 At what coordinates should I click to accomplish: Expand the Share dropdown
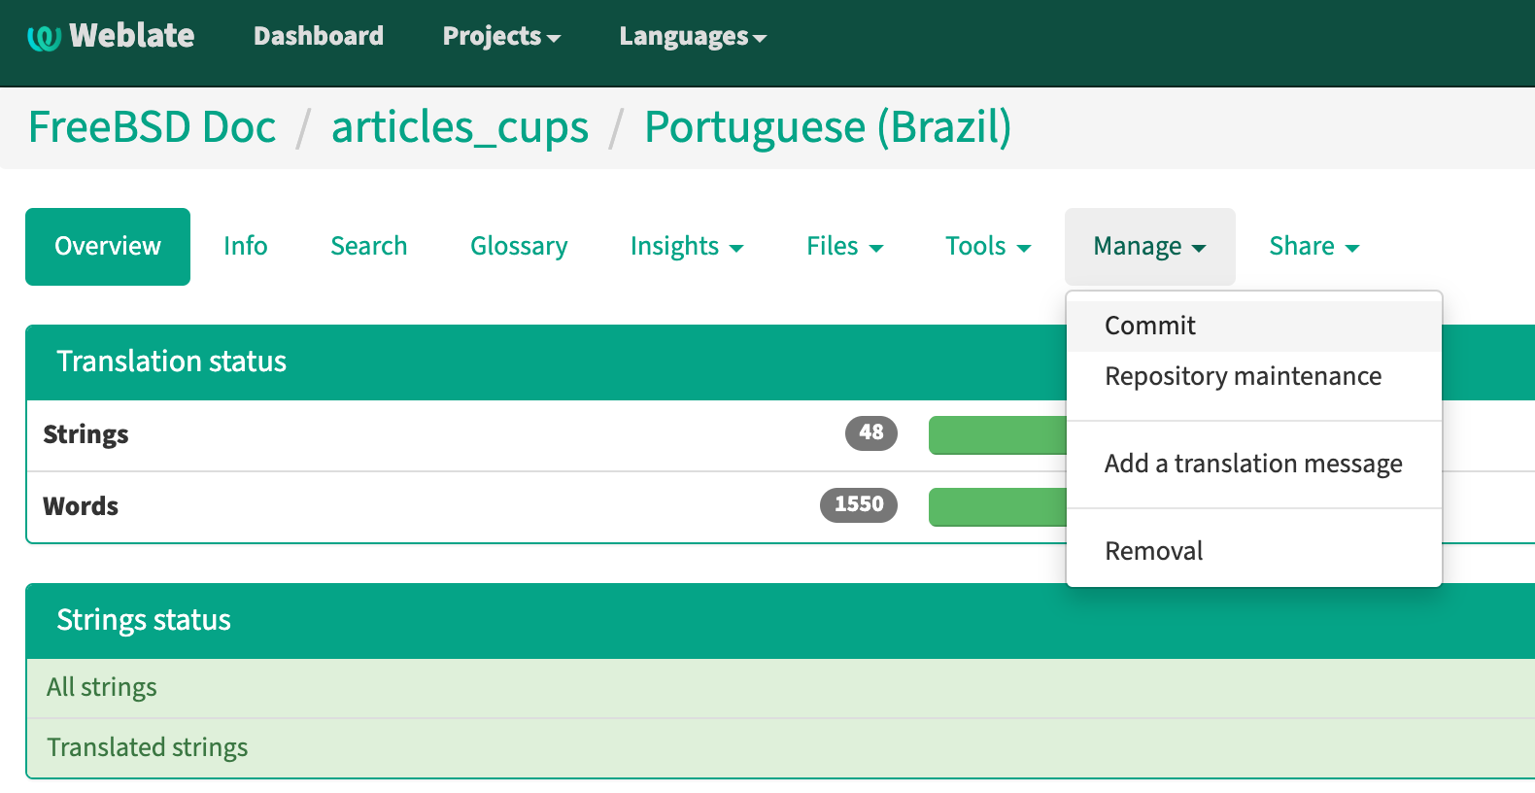(x=1314, y=247)
